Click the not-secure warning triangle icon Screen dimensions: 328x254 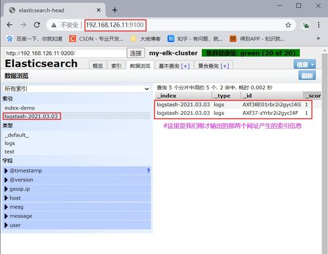click(54, 25)
